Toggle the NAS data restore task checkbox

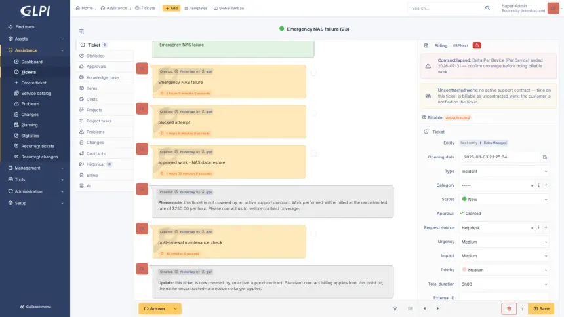[313, 153]
